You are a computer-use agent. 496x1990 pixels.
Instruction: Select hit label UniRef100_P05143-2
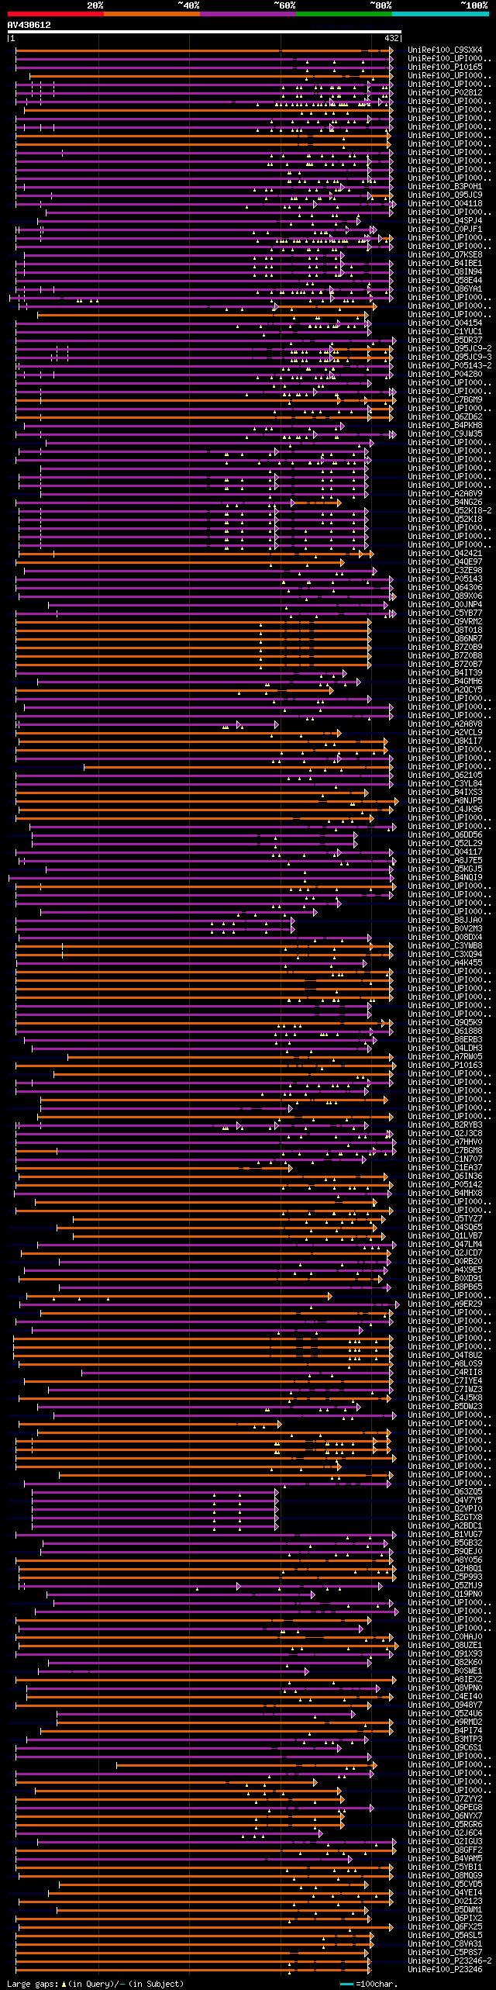point(449,366)
